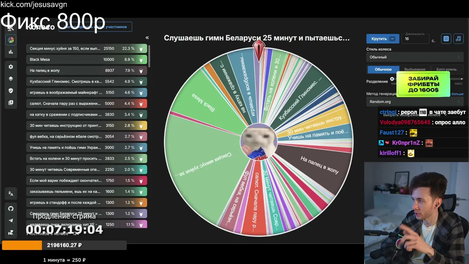
Task: Click the Учишь на память segment on the wheel
Action: click(317, 135)
